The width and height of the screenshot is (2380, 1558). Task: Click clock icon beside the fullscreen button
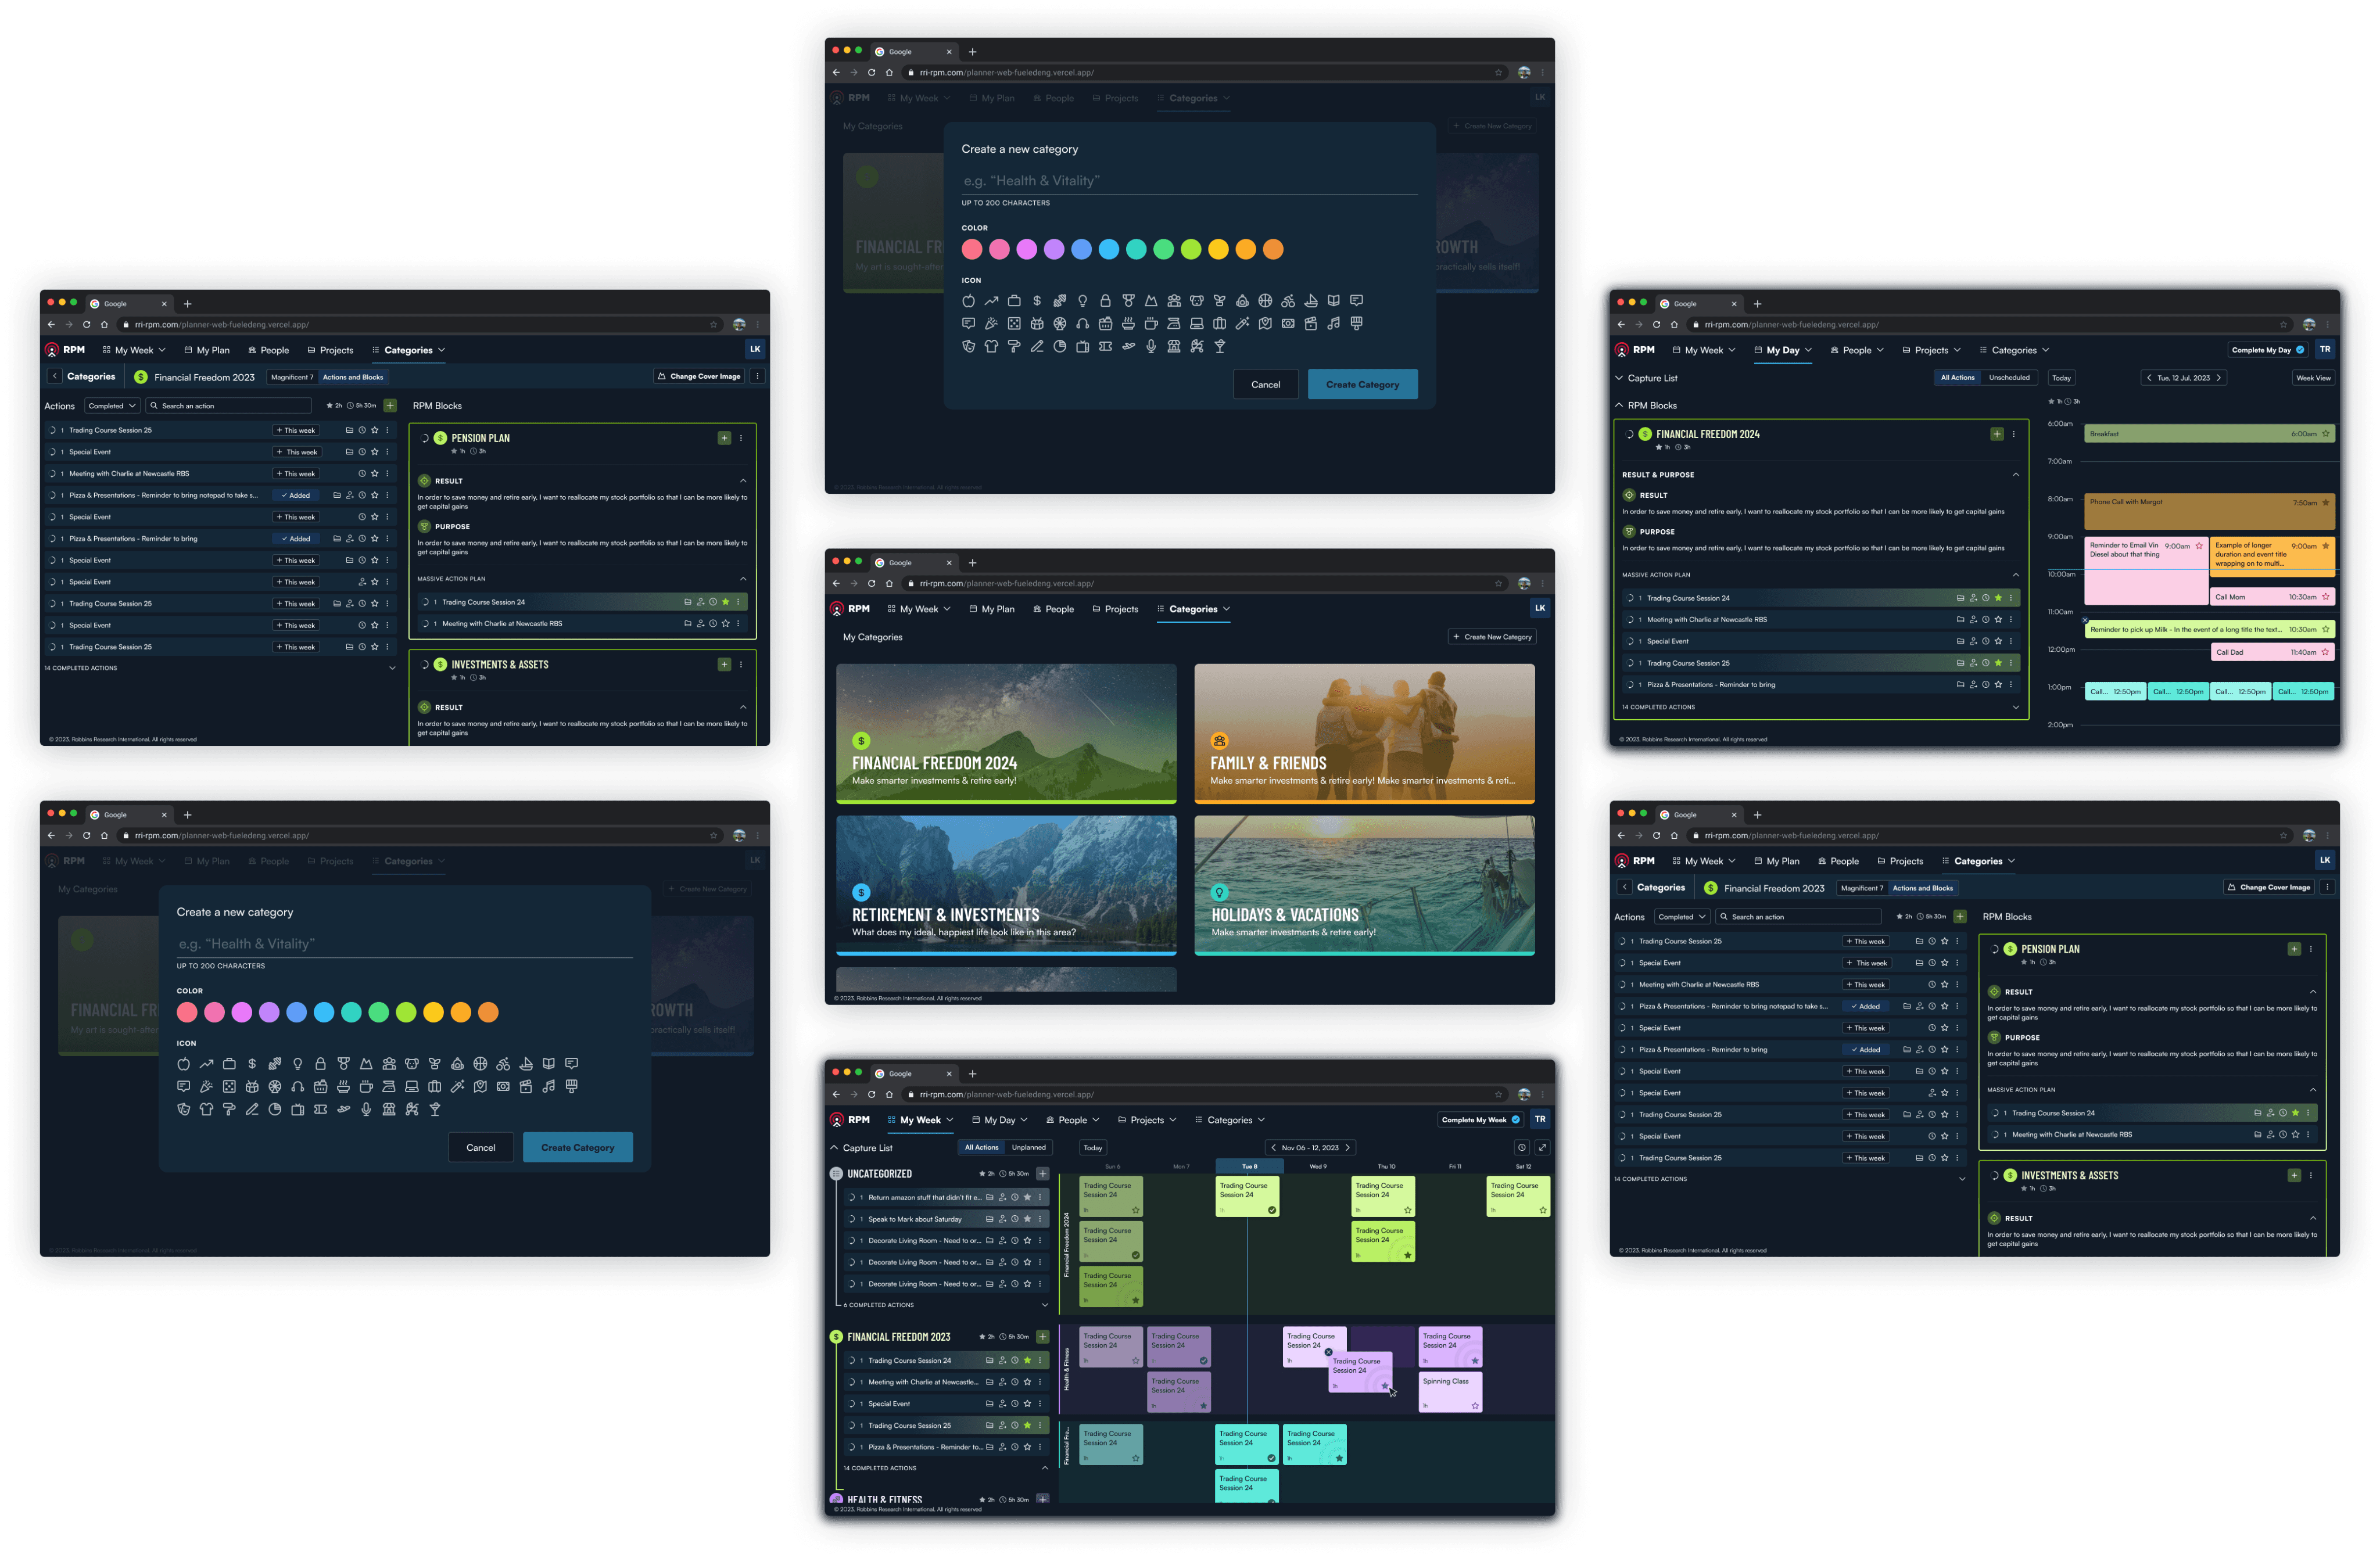[1521, 1147]
